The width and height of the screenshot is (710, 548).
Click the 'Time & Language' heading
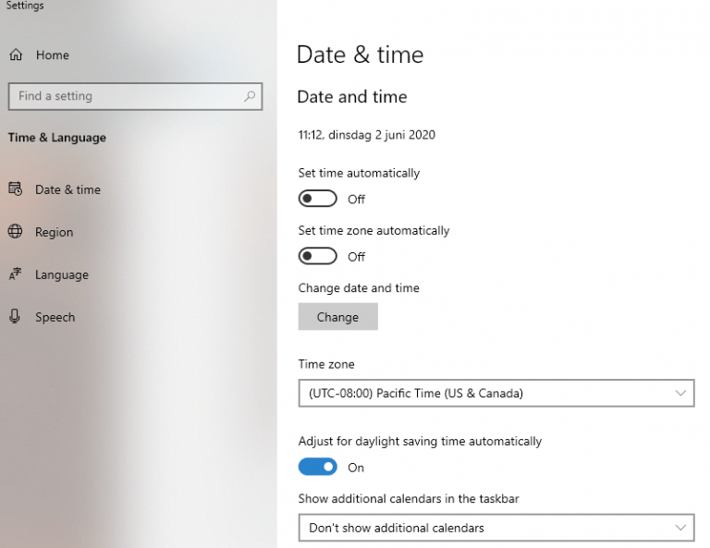(x=57, y=138)
